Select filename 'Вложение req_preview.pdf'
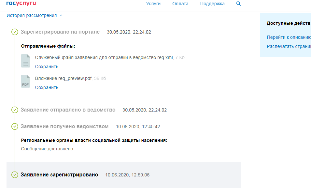This screenshot has width=311, height=196. 64,78
